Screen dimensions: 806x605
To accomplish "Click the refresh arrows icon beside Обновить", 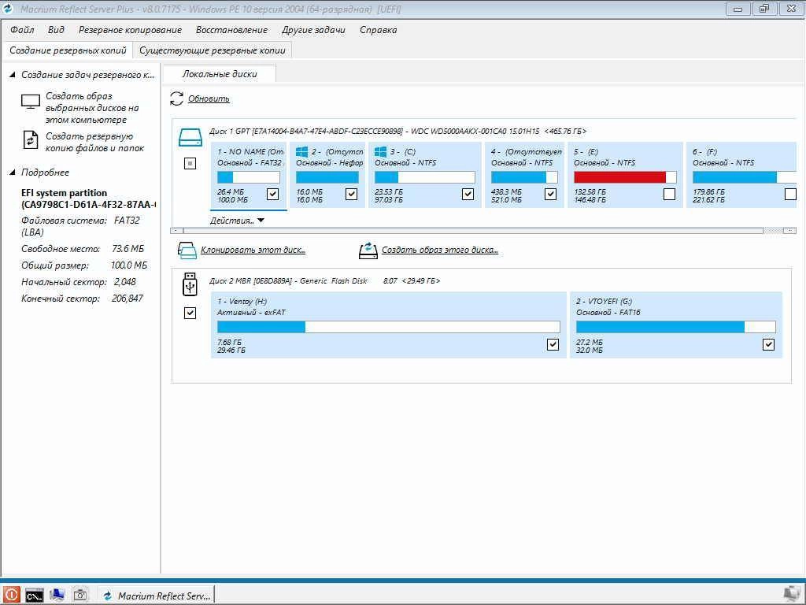I will (x=177, y=98).
